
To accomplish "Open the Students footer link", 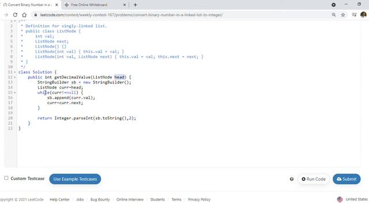I will (157, 200).
